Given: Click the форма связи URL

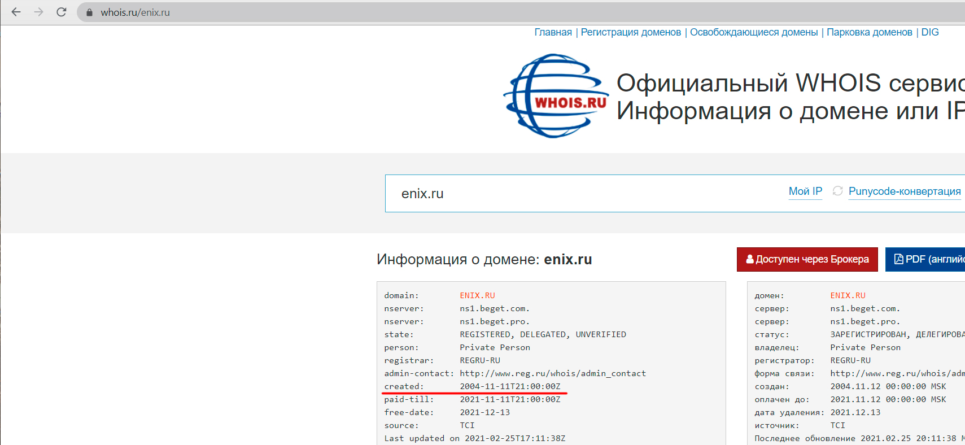Looking at the screenshot, I should coord(897,373).
